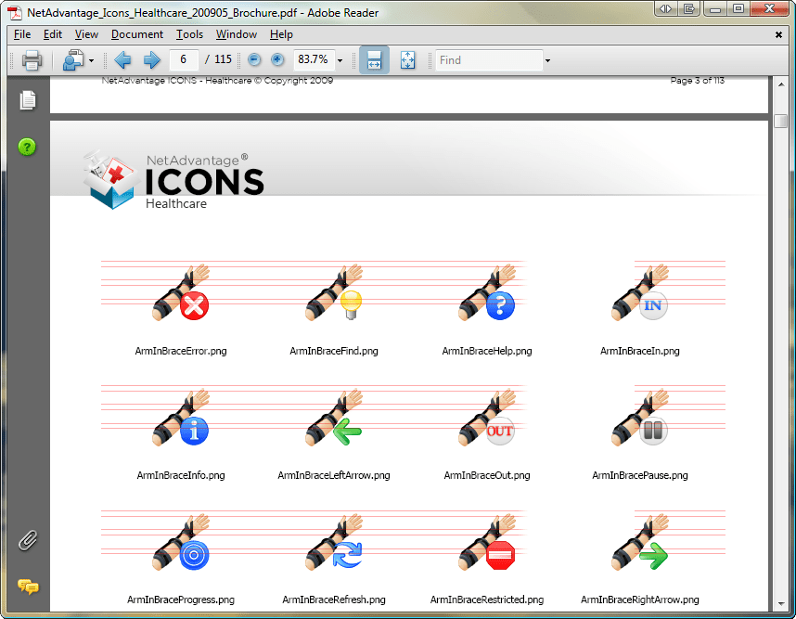Click the vertical scrollbar thumb
The height and width of the screenshot is (619, 796).
click(x=781, y=121)
